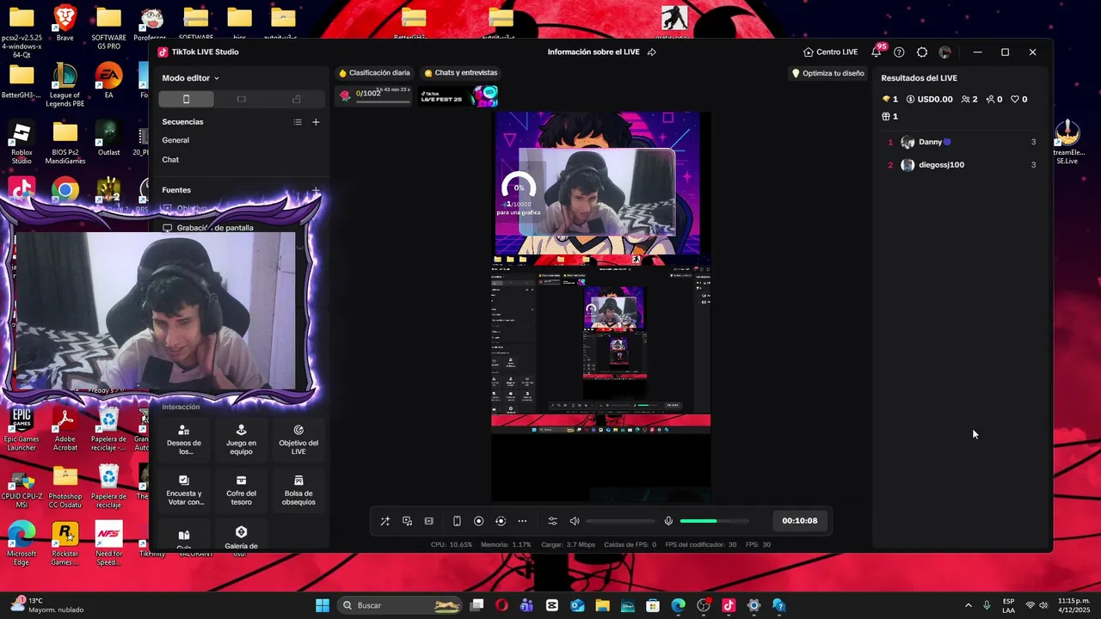Open Encuesta y Votar tile
The height and width of the screenshot is (619, 1101).
184,490
